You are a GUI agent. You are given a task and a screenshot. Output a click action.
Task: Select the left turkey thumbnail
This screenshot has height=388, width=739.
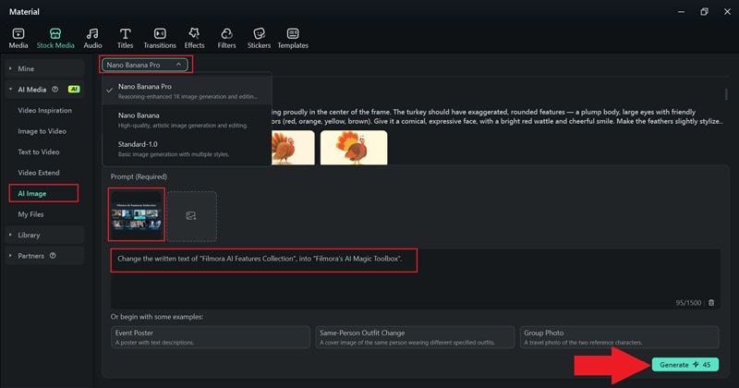coord(293,148)
